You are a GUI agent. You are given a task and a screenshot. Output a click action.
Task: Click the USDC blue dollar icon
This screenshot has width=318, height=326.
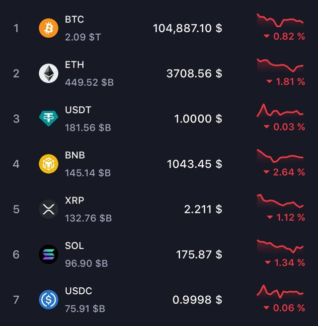click(x=48, y=300)
